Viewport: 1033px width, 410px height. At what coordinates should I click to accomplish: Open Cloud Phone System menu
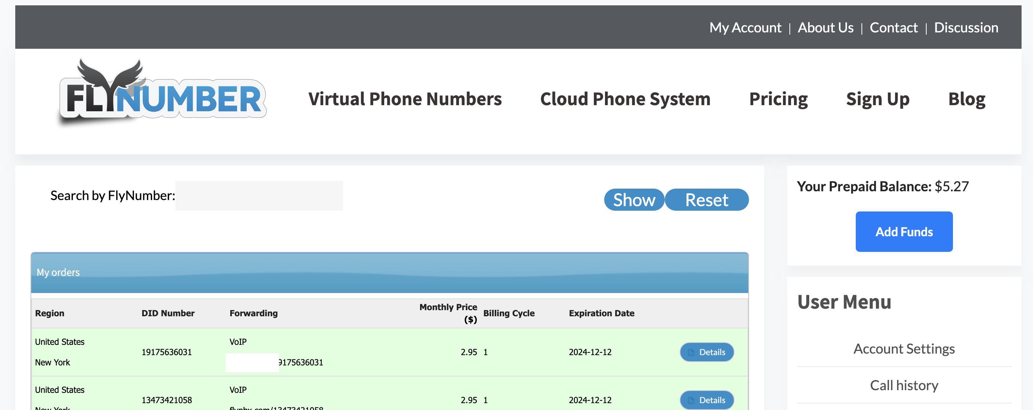(625, 99)
